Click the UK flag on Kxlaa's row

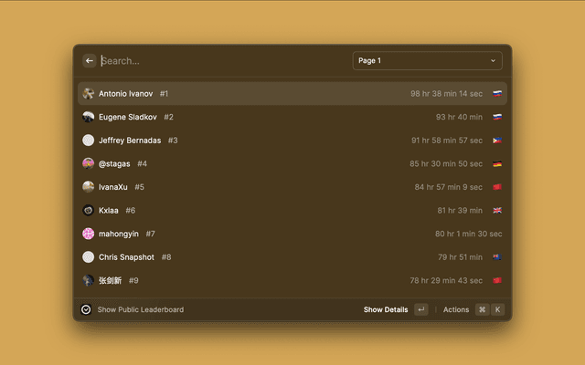point(497,210)
